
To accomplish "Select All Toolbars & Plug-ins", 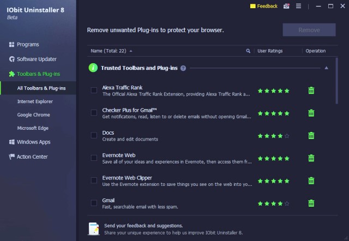I will tap(41, 88).
